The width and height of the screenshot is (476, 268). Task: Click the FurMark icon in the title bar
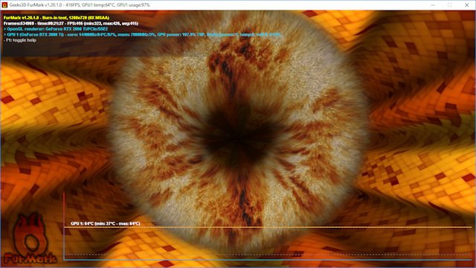pos(4,5)
